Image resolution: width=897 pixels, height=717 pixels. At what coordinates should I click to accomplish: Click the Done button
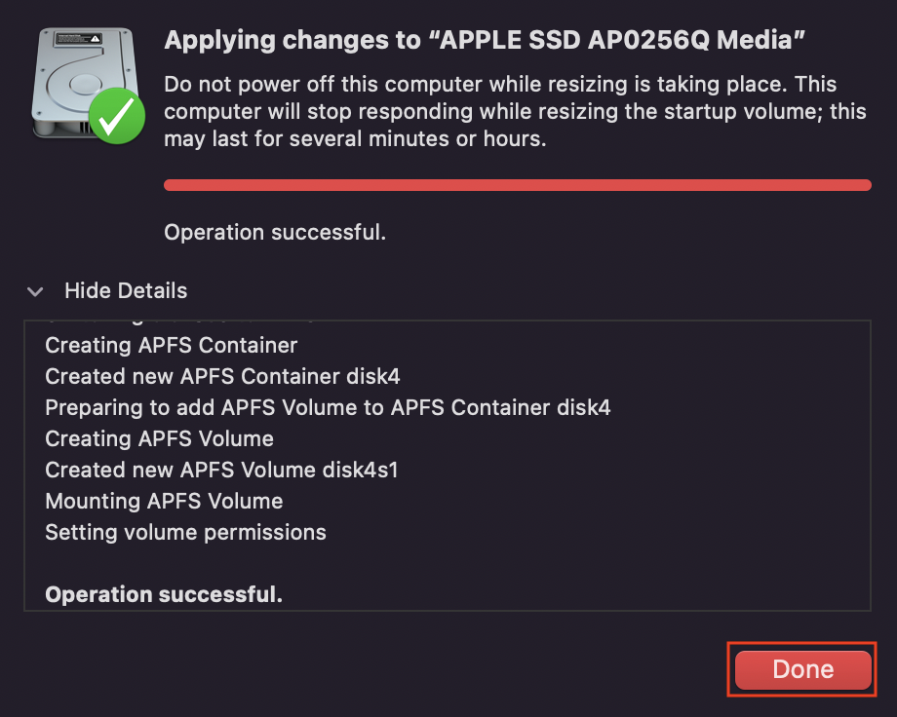(x=802, y=669)
